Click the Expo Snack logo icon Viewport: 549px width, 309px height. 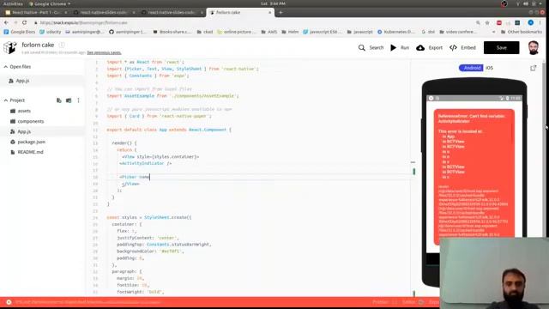(9, 47)
